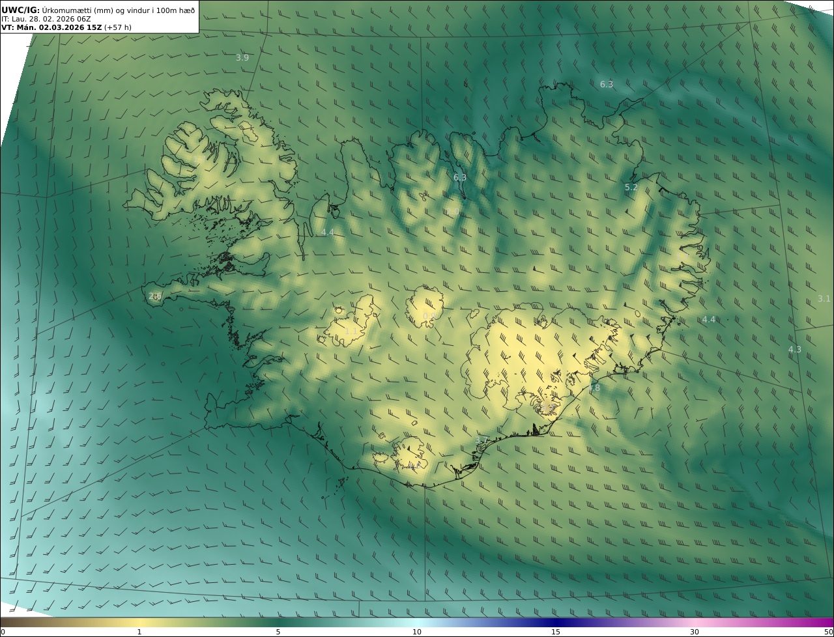Click the '(+57 h)' forecast offset text
Image resolution: width=834 pixels, height=637 pixels.
[118, 27]
